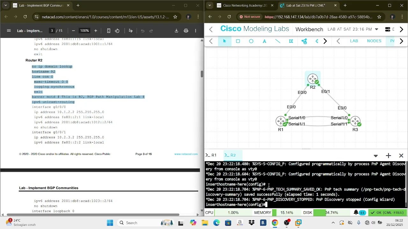
Task: Switch to the R1 console tab
Action: click(x=212, y=155)
